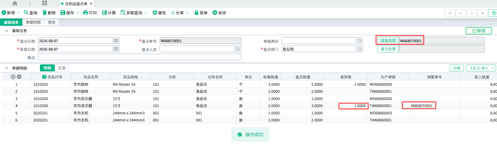This screenshot has height=154, width=497.
Task: Click the 差异数 column header
Action: coord(346,77)
